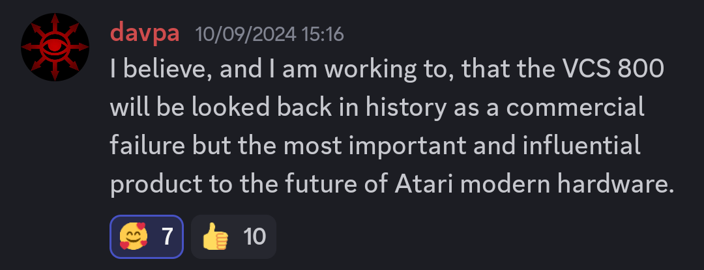The width and height of the screenshot is (704, 270).
Task: Toggle the smiling face with hearts reaction
Action: coord(147,236)
